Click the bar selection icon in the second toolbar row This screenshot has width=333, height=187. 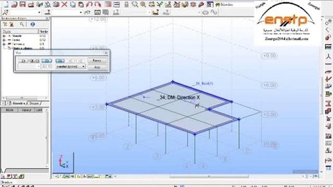pyautogui.click(x=47, y=12)
